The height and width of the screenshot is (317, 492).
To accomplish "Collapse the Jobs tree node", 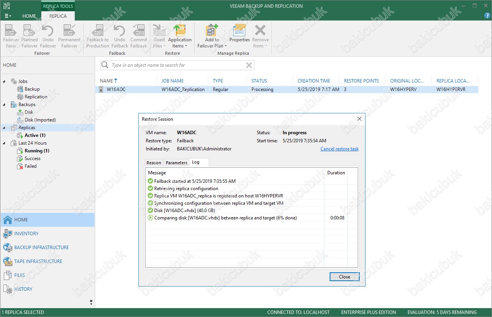I will (x=5, y=81).
